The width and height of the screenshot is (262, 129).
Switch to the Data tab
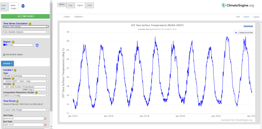coord(90,5)
